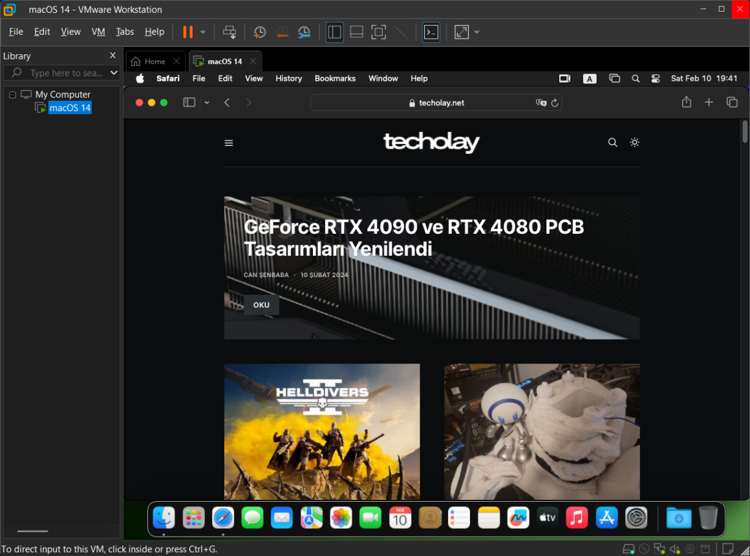Open the Downloads folder in dock
The height and width of the screenshot is (556, 750).
coord(679,518)
